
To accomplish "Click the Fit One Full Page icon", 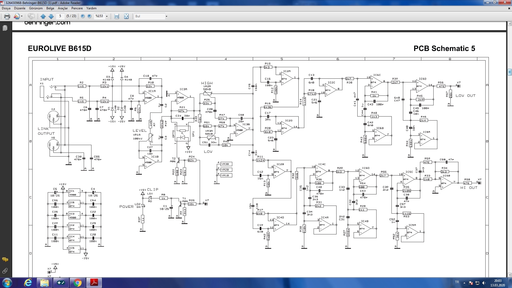I will click(126, 16).
